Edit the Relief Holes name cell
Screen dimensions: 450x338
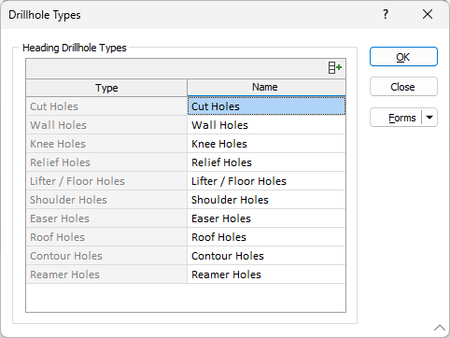[266, 162]
